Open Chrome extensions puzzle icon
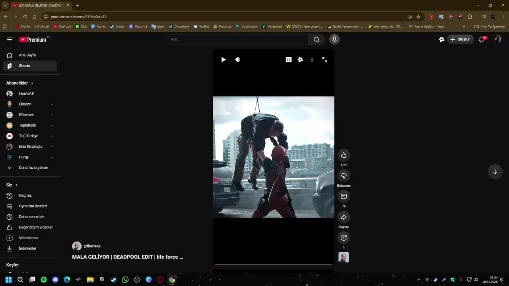 [x=470, y=17]
